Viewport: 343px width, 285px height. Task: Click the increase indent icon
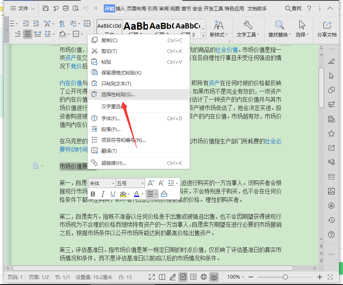click(36, 23)
